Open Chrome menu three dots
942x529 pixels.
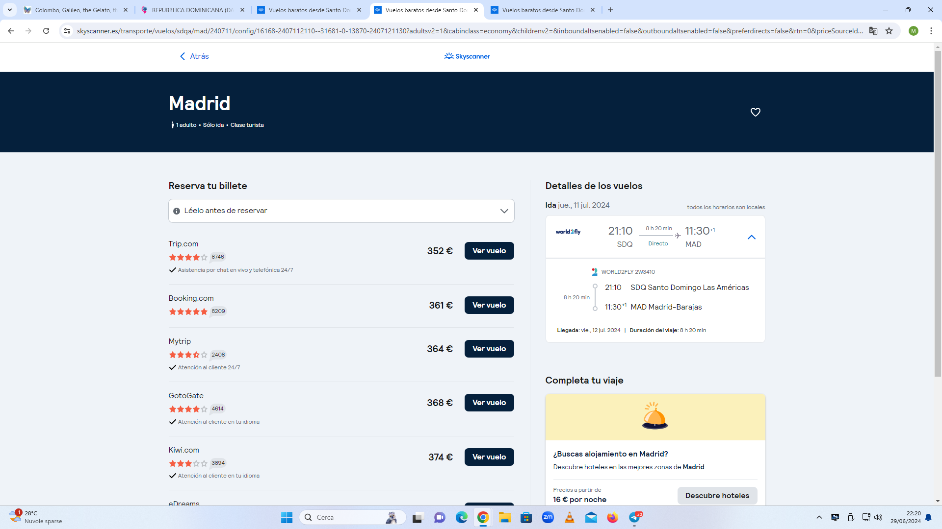(x=931, y=31)
